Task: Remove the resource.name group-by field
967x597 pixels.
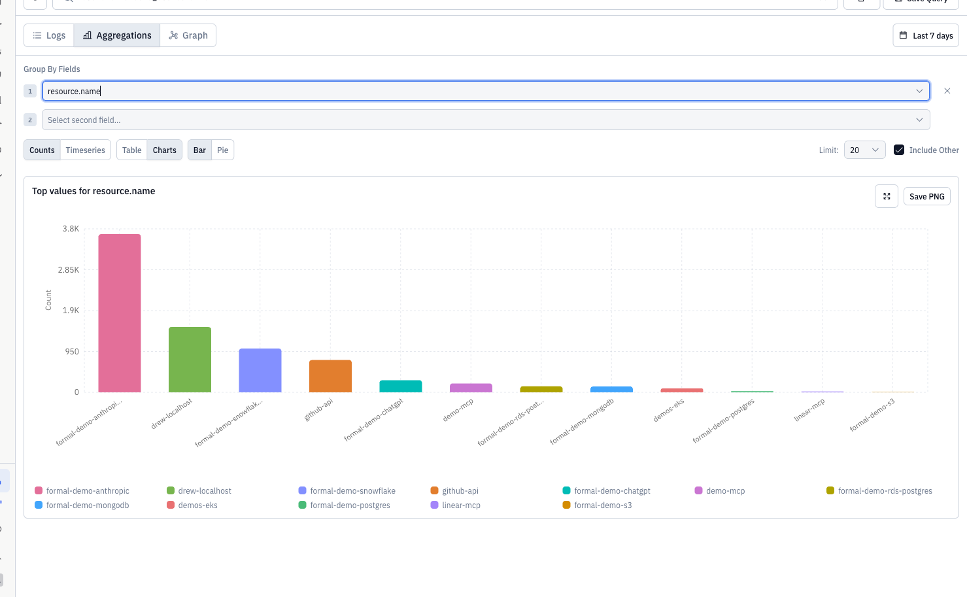Action: (x=947, y=91)
